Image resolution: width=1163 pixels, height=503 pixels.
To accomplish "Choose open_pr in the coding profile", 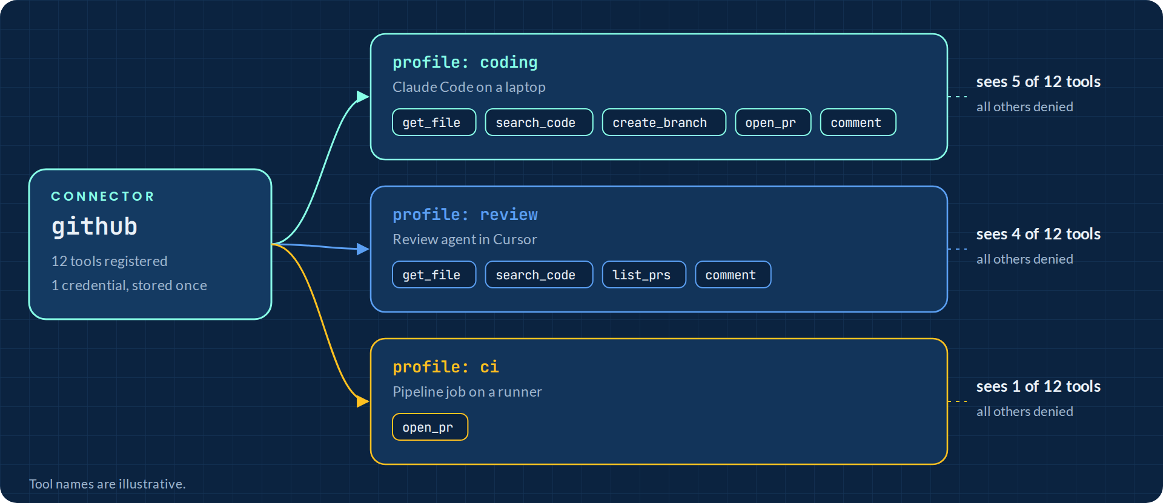I will 773,122.
